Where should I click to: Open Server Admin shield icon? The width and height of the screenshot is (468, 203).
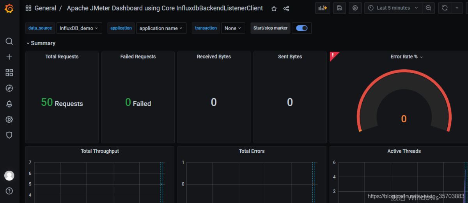[x=9, y=135]
